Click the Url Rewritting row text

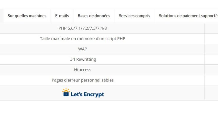coord(83,59)
